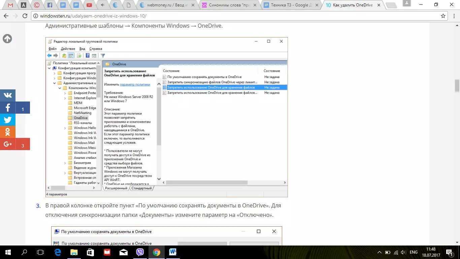Image resolution: width=460 pixels, height=259 pixels.
Task: Open taskbar search magnifier
Action: (x=24, y=252)
